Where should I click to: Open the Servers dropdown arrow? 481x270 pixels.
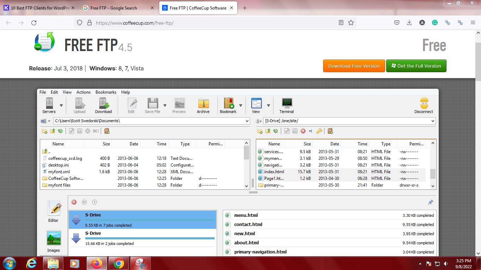pos(61,105)
